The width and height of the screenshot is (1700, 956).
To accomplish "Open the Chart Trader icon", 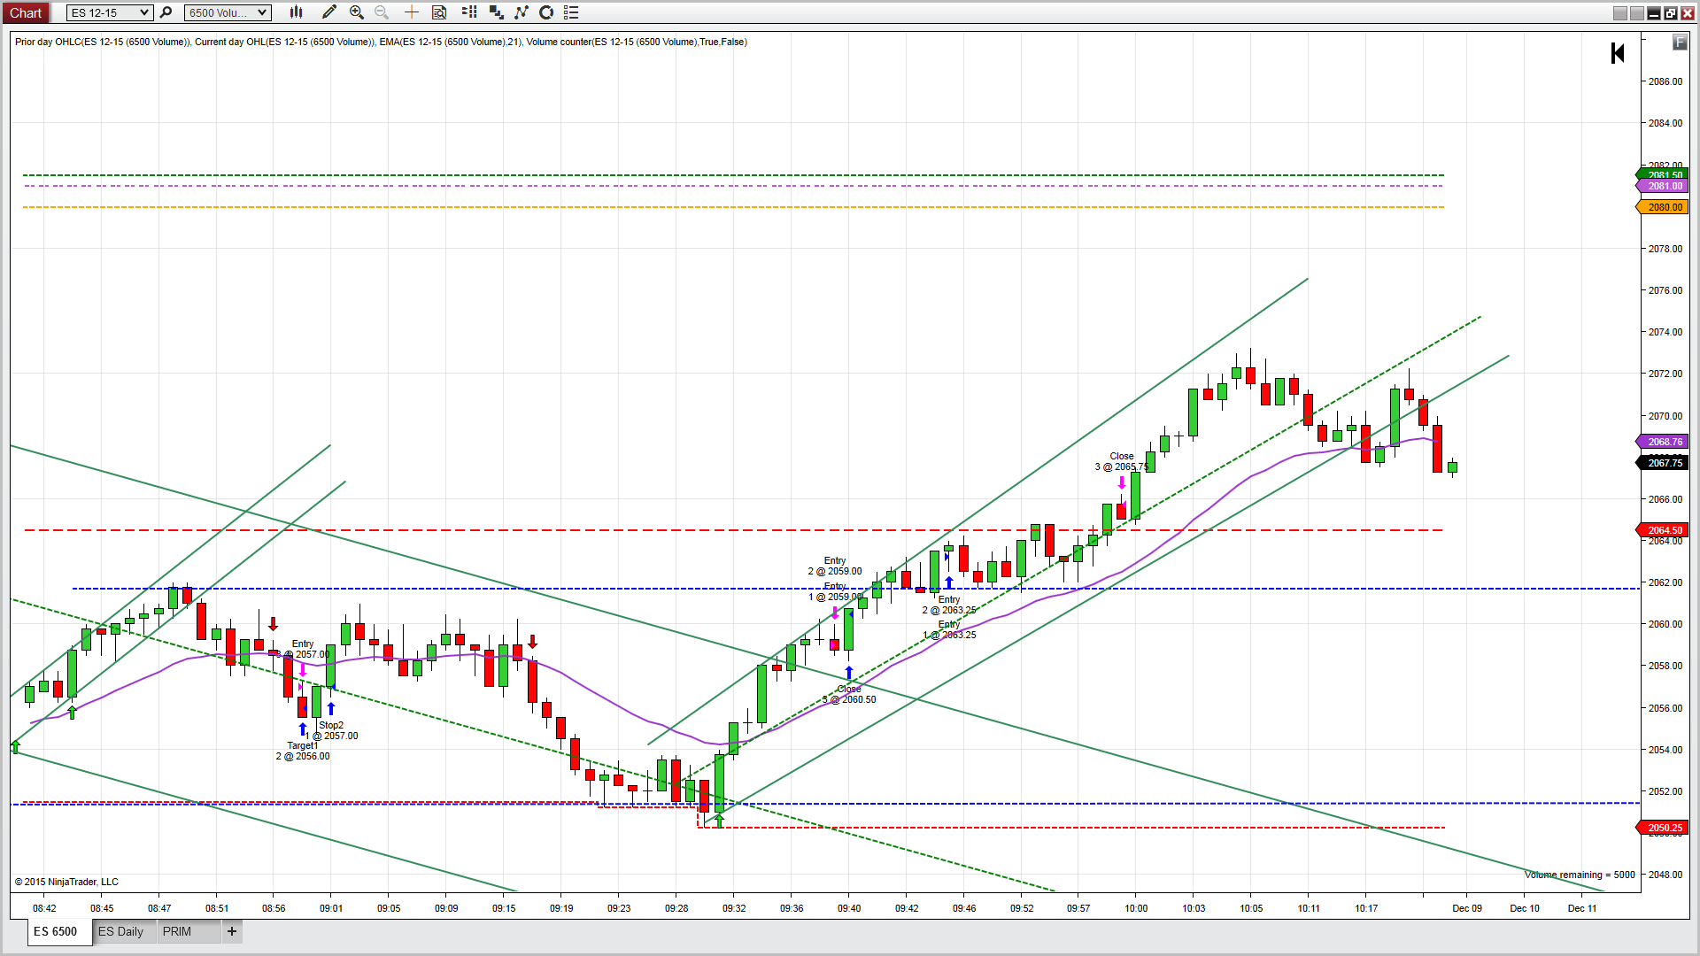I will tap(469, 12).
